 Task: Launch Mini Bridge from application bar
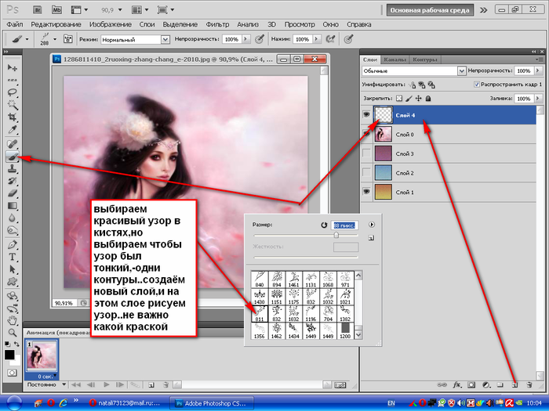point(56,9)
